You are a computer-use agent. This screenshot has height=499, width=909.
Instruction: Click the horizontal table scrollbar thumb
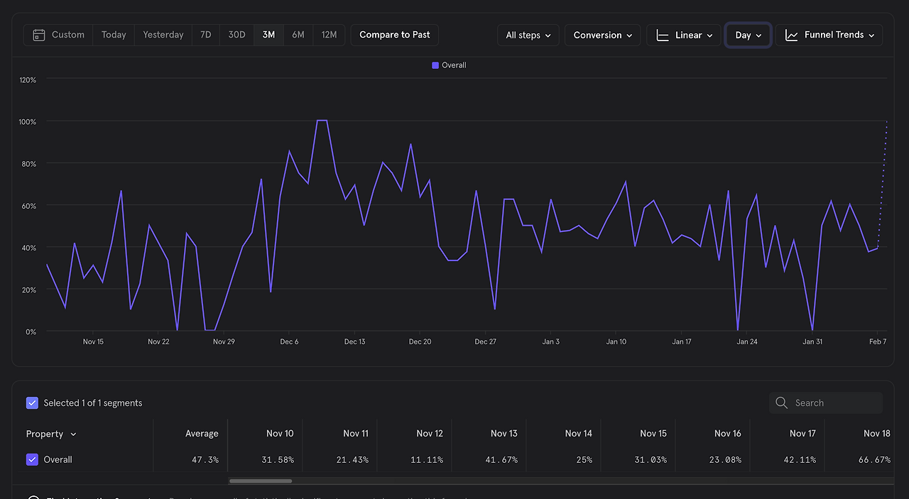[x=260, y=481]
